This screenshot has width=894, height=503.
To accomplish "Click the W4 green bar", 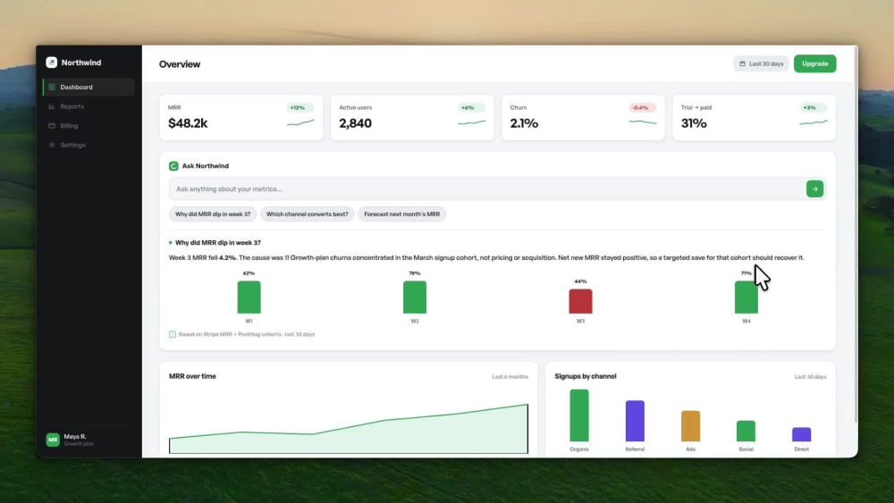I will (x=746, y=297).
